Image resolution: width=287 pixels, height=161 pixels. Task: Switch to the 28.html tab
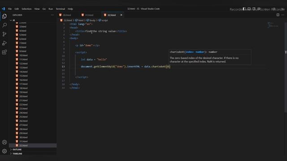68,15
